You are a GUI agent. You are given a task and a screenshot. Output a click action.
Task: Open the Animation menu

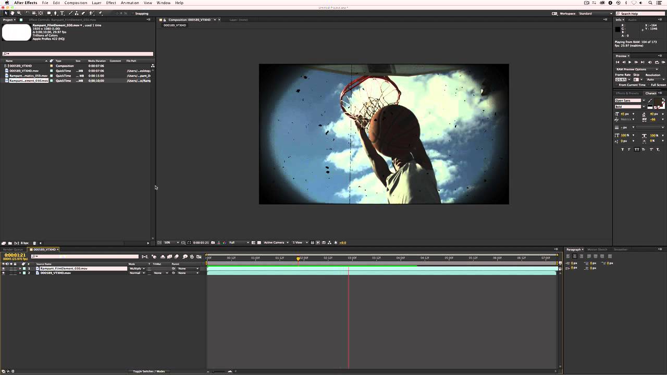(130, 3)
